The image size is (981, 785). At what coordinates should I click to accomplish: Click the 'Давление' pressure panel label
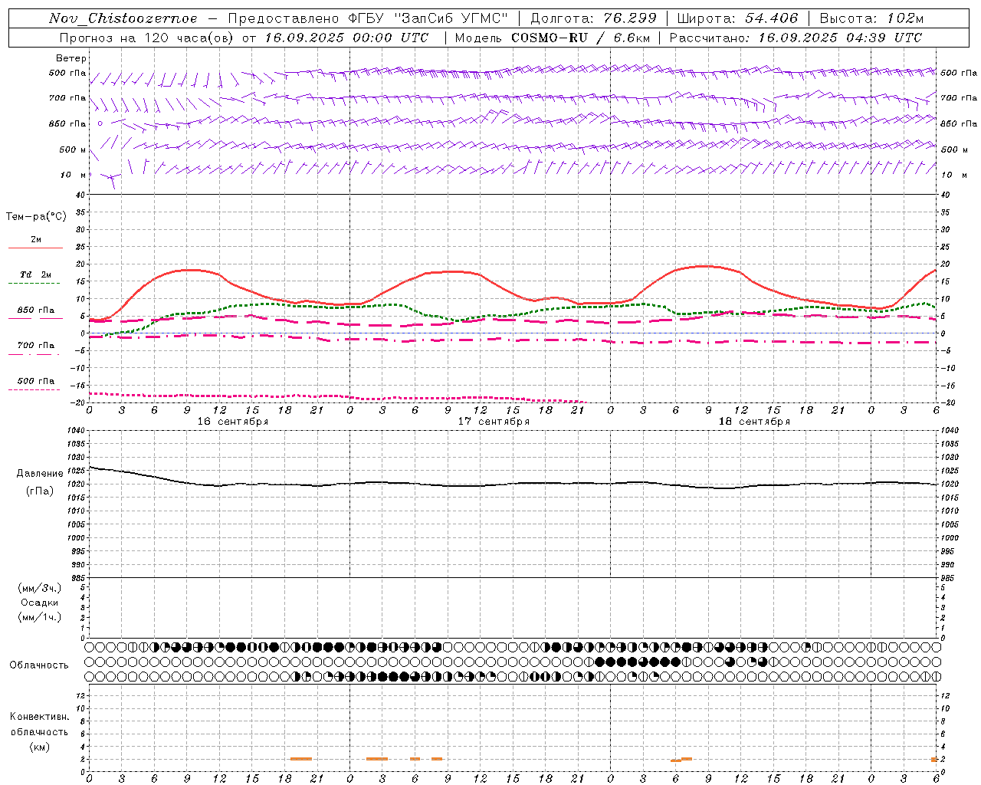(39, 474)
